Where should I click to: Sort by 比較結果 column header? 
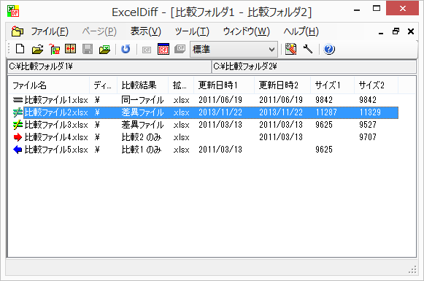pos(143,85)
